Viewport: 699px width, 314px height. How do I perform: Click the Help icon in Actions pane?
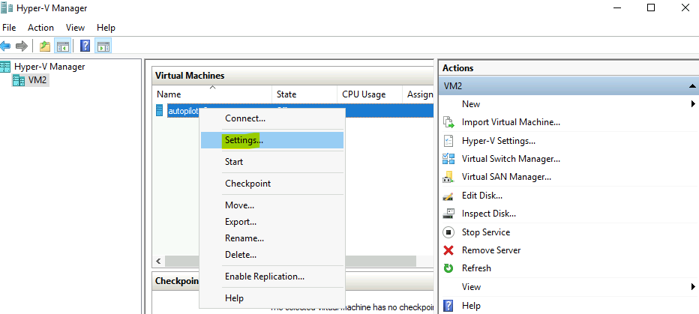point(448,306)
